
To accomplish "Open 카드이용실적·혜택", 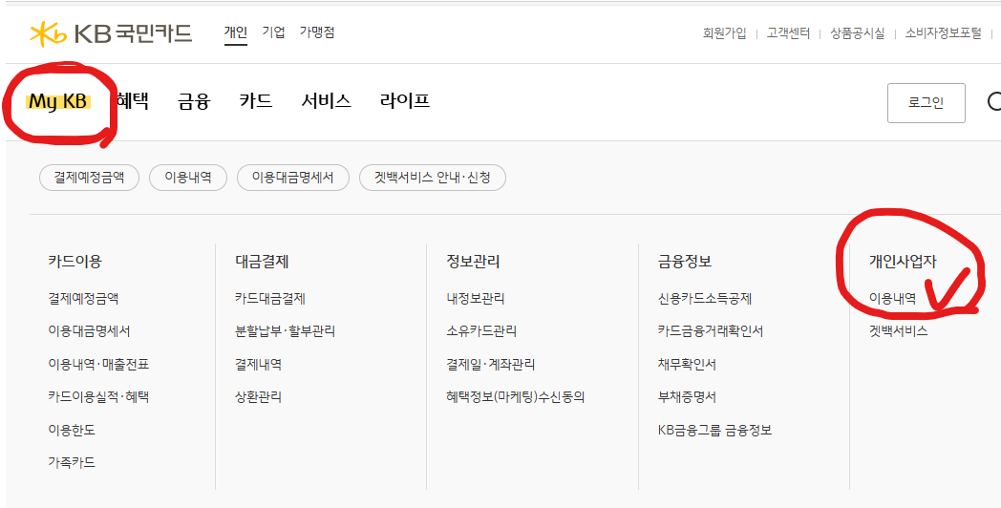I will click(98, 396).
